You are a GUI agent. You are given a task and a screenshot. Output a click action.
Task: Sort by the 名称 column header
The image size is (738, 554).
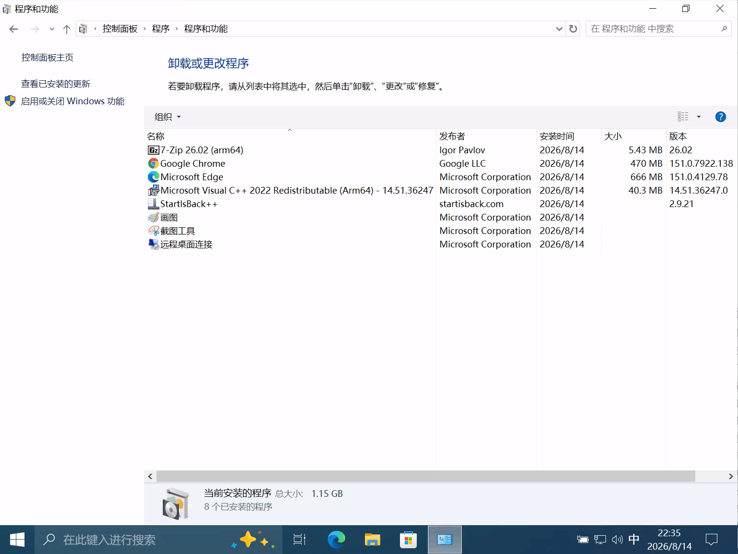pyautogui.click(x=290, y=136)
